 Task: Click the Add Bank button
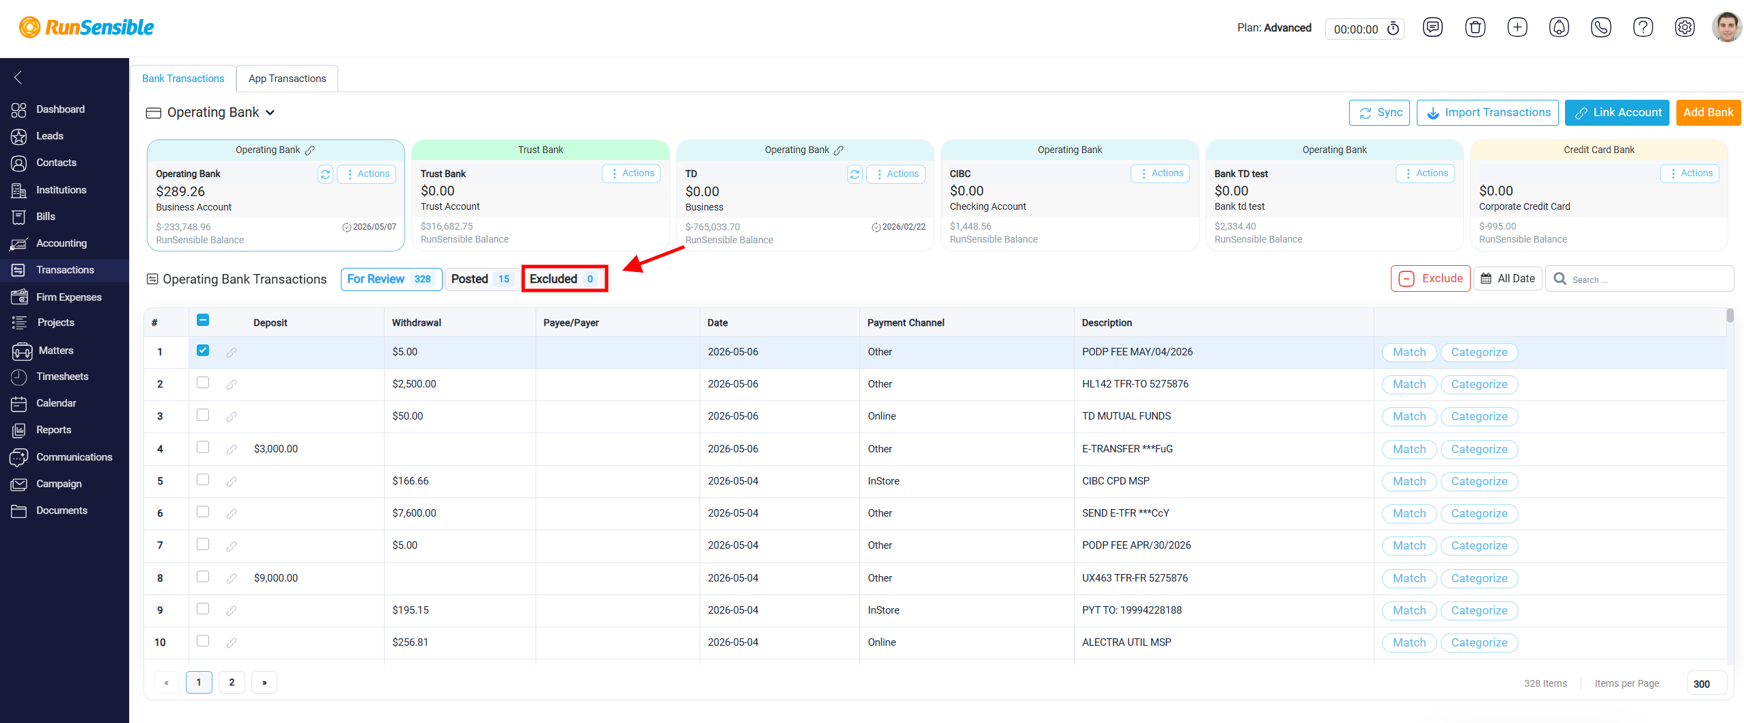pos(1708,113)
